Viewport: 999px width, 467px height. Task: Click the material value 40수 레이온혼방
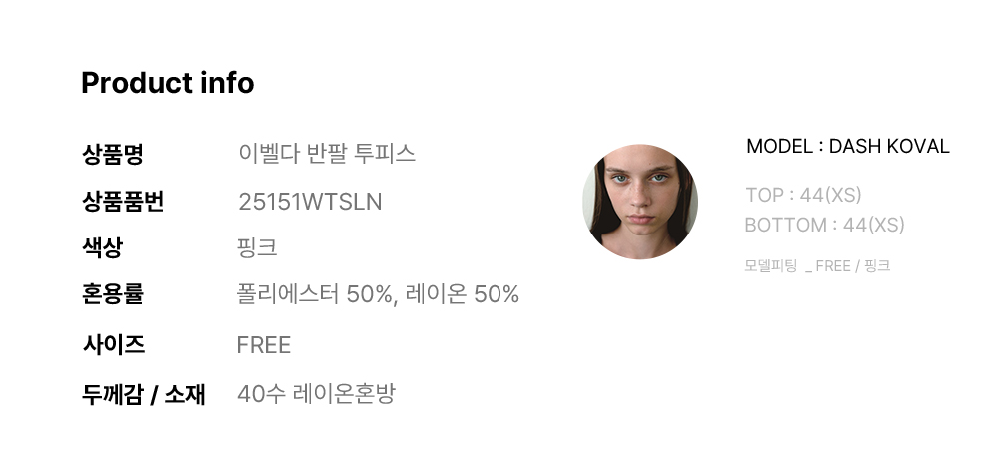(x=316, y=394)
